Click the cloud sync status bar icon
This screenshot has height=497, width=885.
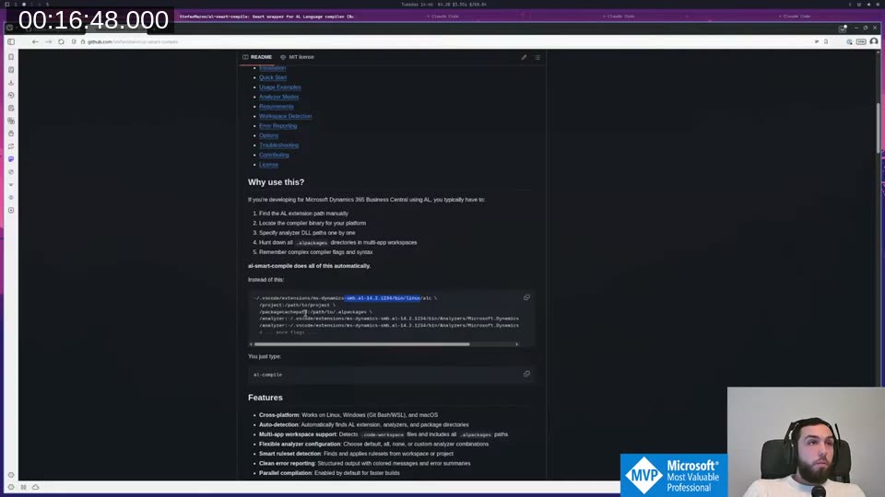pyautogui.click(x=36, y=487)
